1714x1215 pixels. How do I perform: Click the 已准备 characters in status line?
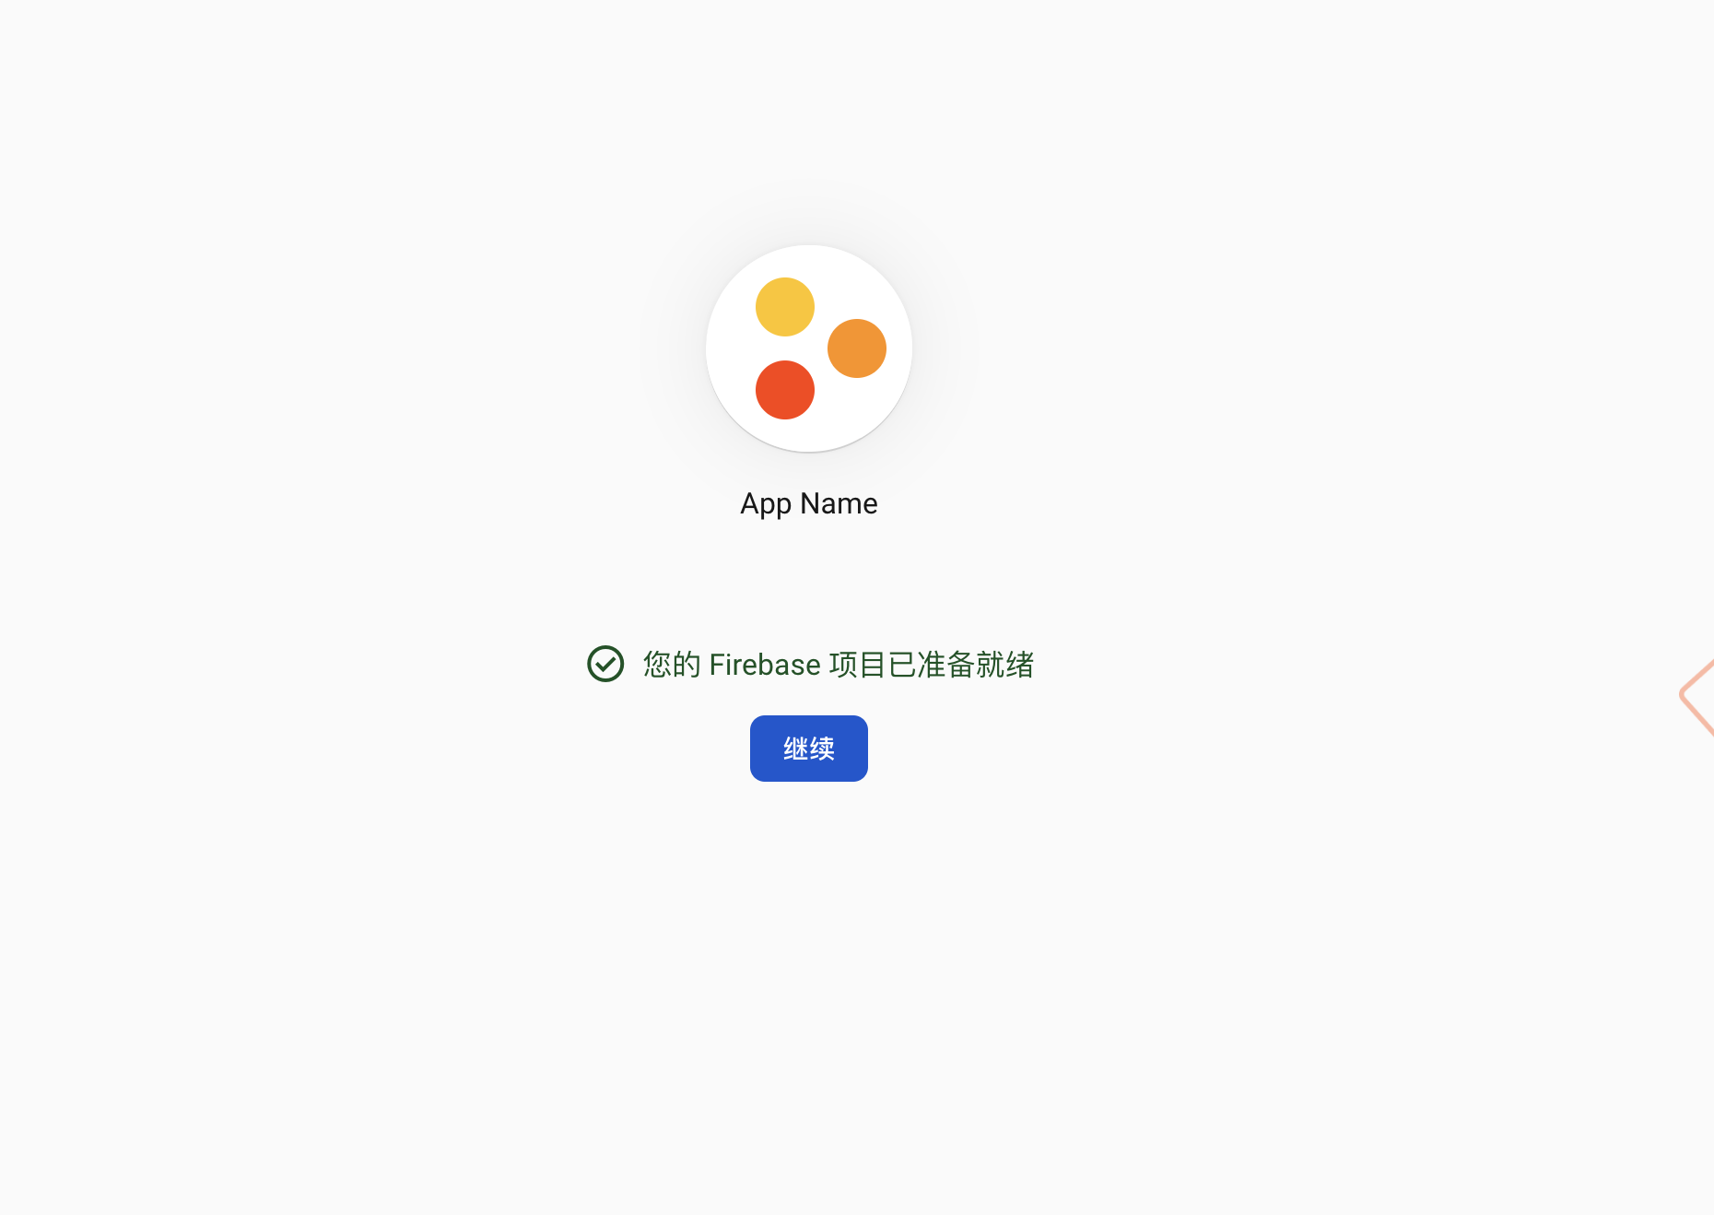932,665
